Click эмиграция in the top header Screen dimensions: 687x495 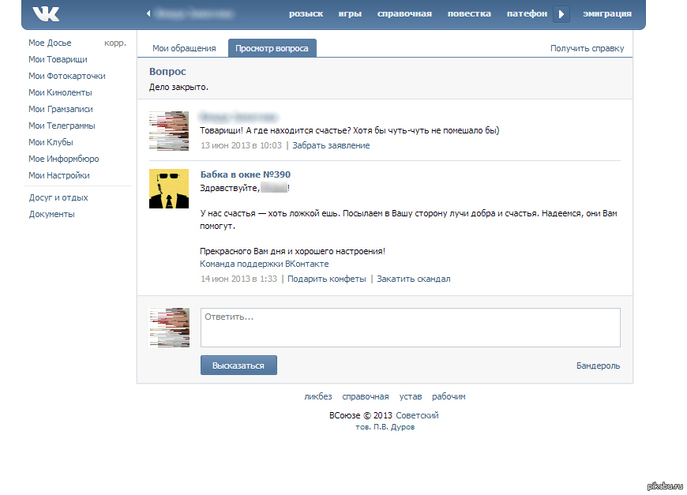606,13
